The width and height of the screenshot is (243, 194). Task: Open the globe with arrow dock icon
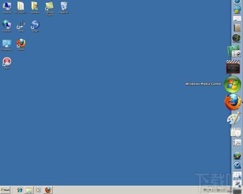pyautogui.click(x=237, y=156)
